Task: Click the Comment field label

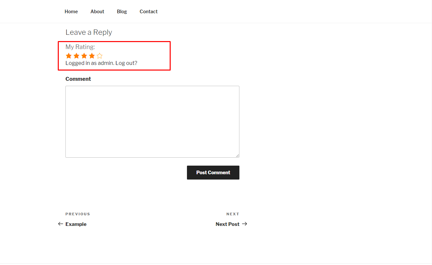Action: (x=78, y=79)
